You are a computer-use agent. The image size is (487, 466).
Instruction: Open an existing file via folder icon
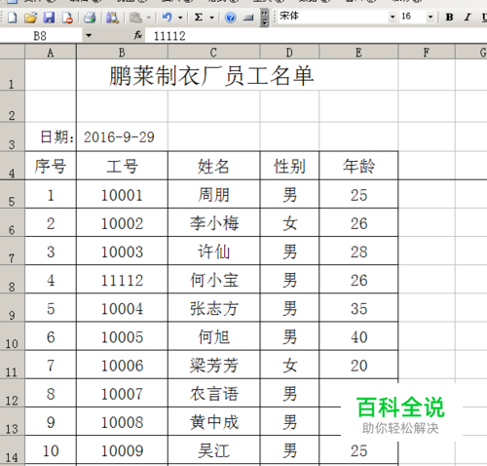30,18
